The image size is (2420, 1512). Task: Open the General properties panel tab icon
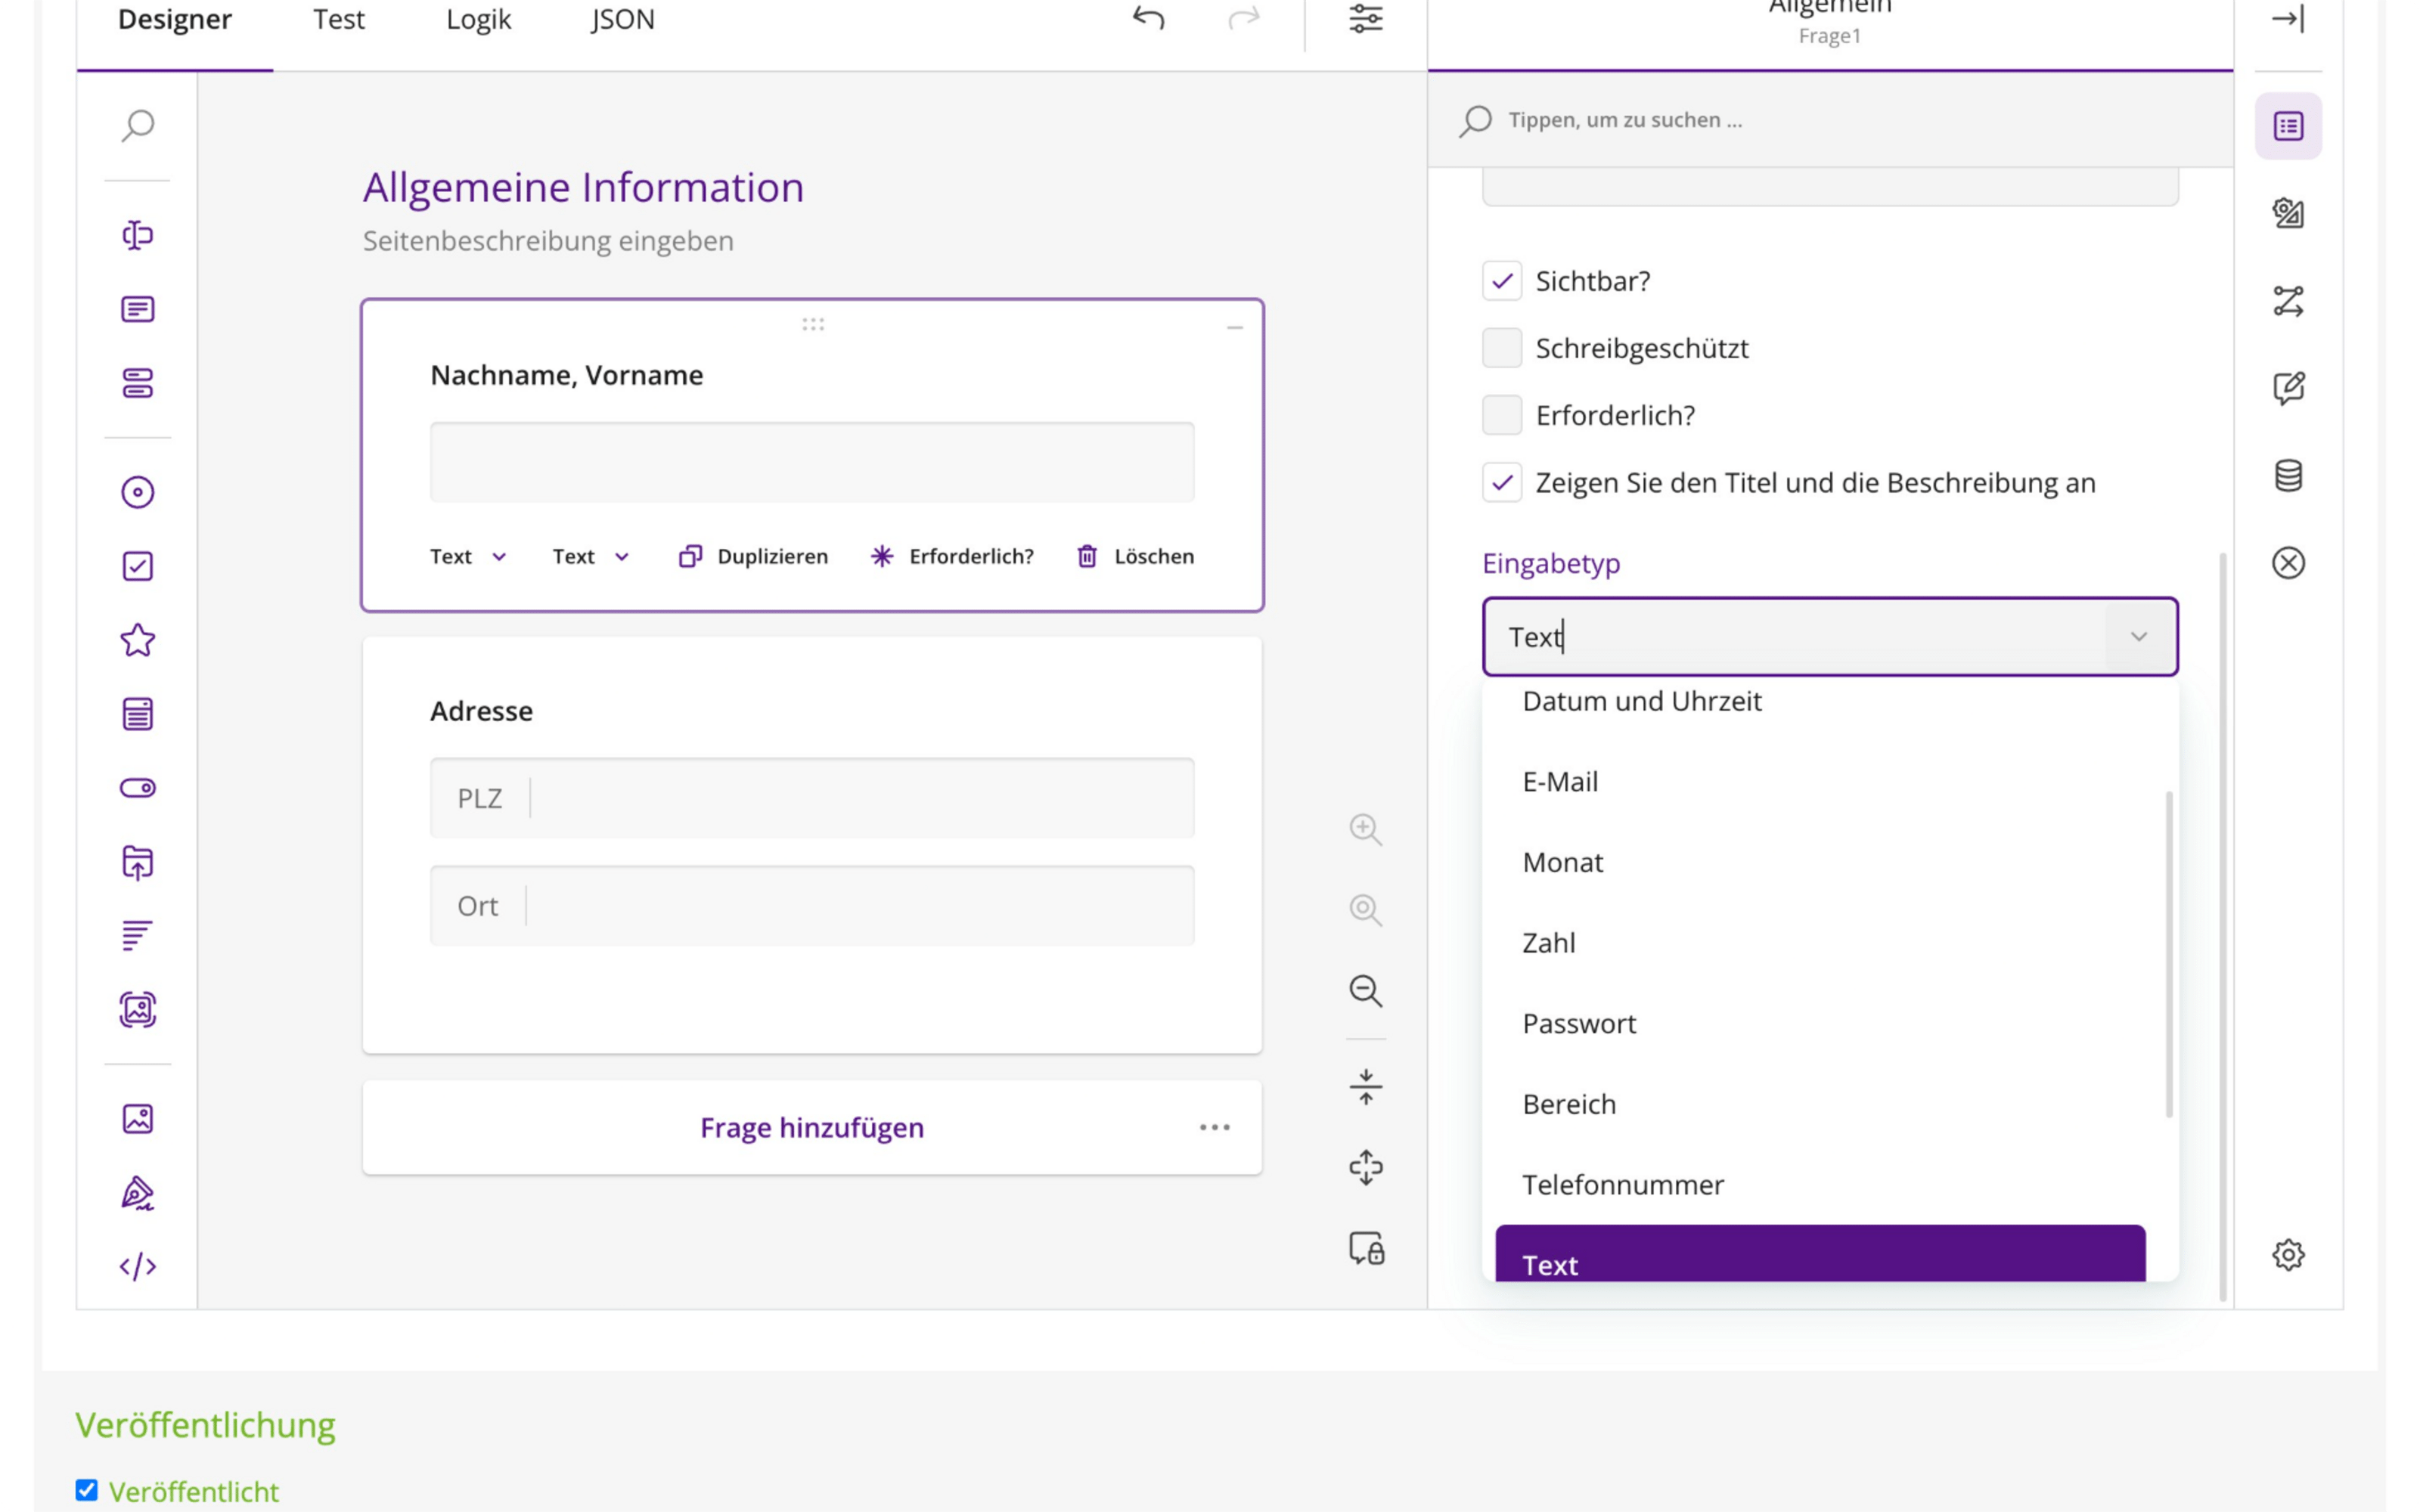[2288, 126]
